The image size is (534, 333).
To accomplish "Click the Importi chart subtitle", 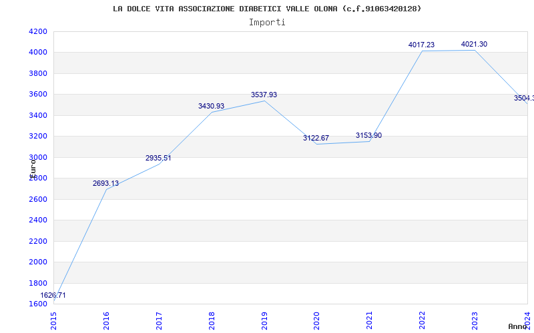I will [267, 23].
